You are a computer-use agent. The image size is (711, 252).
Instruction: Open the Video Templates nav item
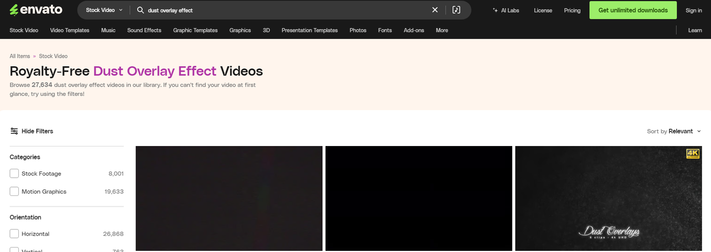point(69,31)
